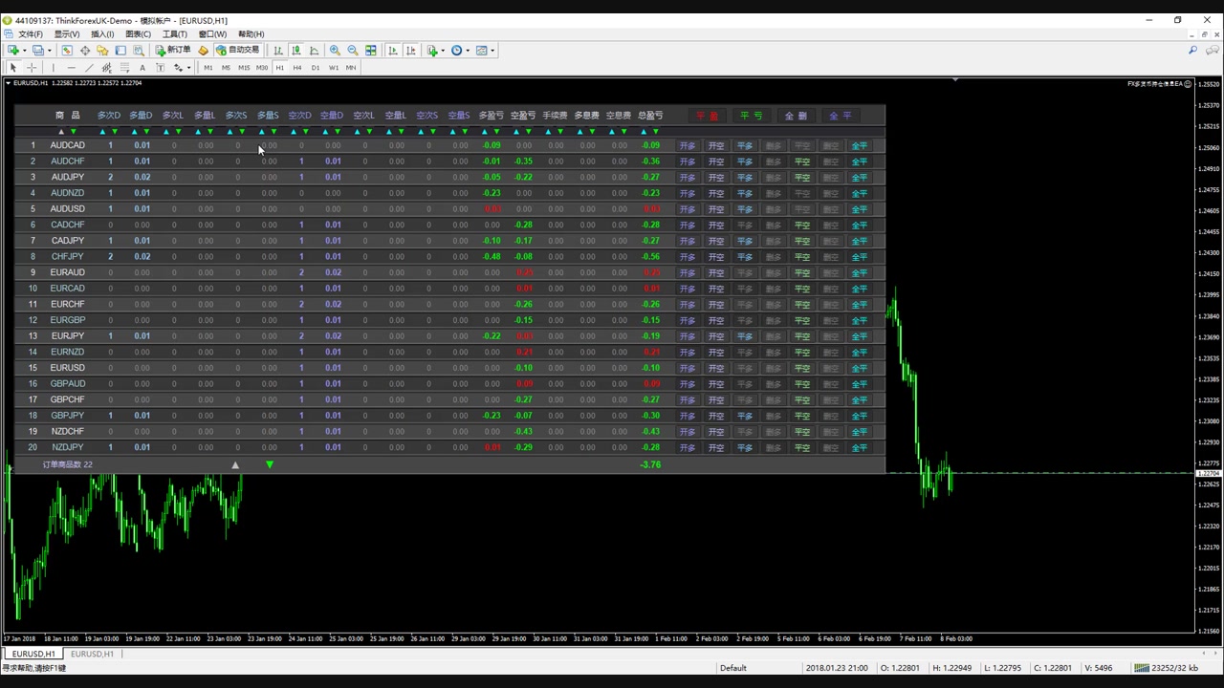The height and width of the screenshot is (688, 1224).
Task: Select the trendline drawing tool
Action: coord(89,68)
